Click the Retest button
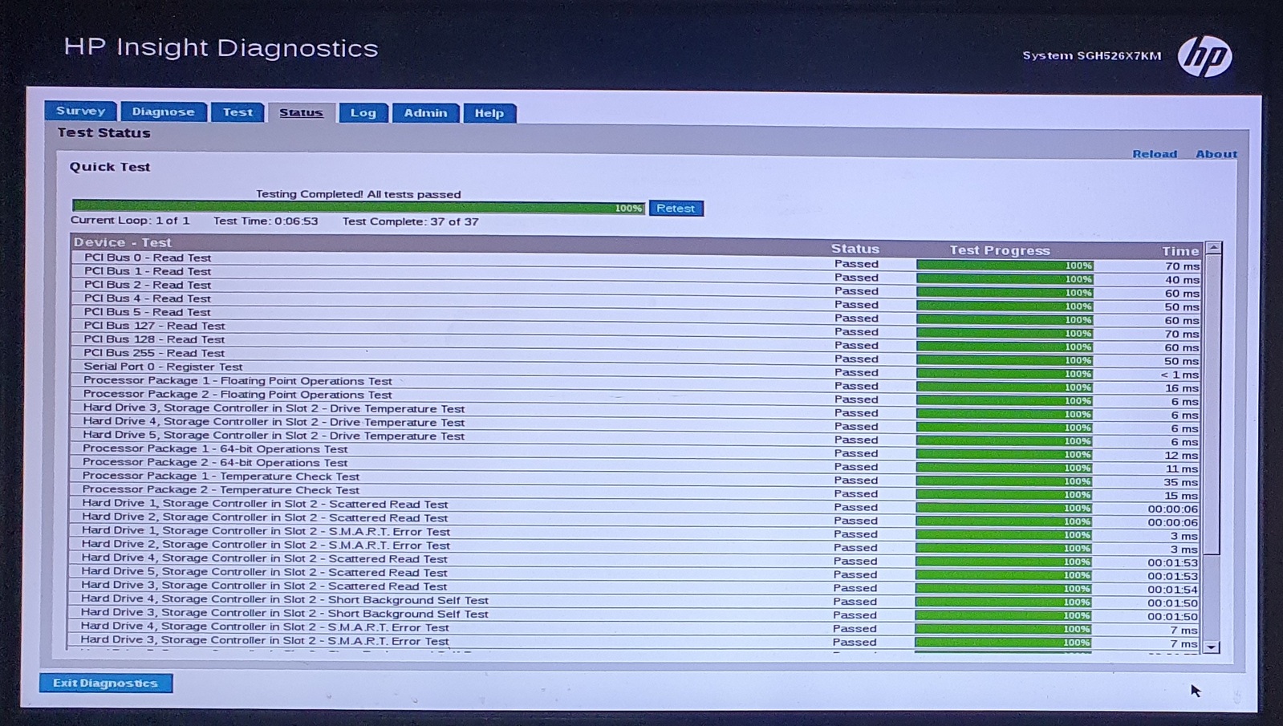1283x726 pixels. click(676, 209)
